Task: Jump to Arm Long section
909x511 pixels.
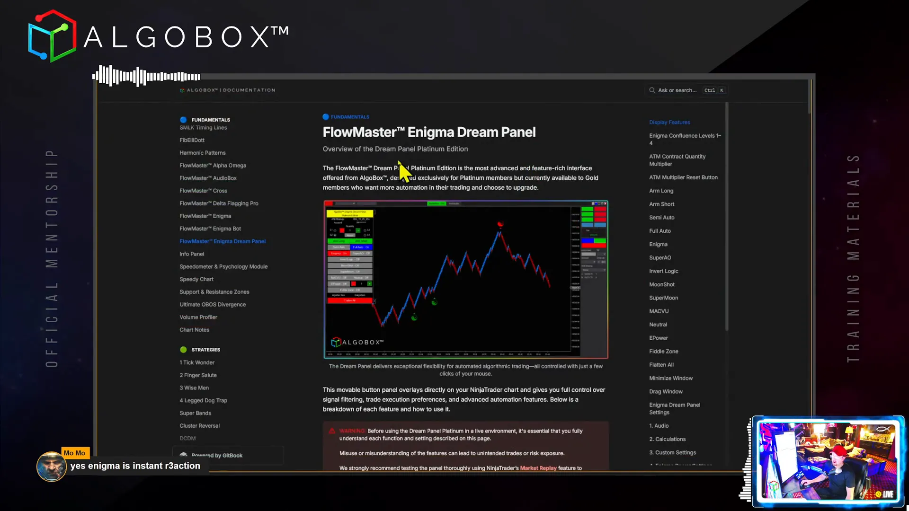Action: [x=661, y=191]
